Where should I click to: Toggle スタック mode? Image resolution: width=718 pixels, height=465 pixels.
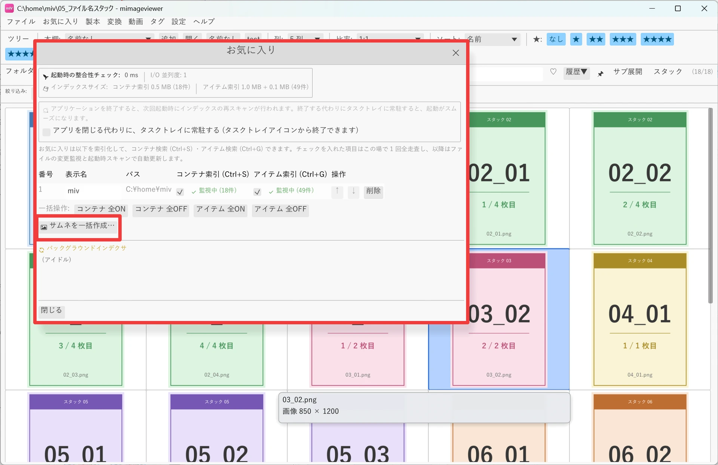pos(668,71)
